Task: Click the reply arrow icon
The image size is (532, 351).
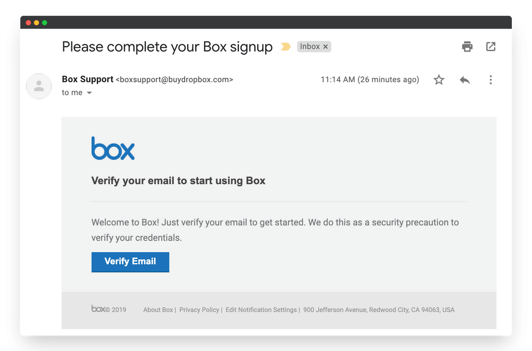Action: click(x=465, y=79)
